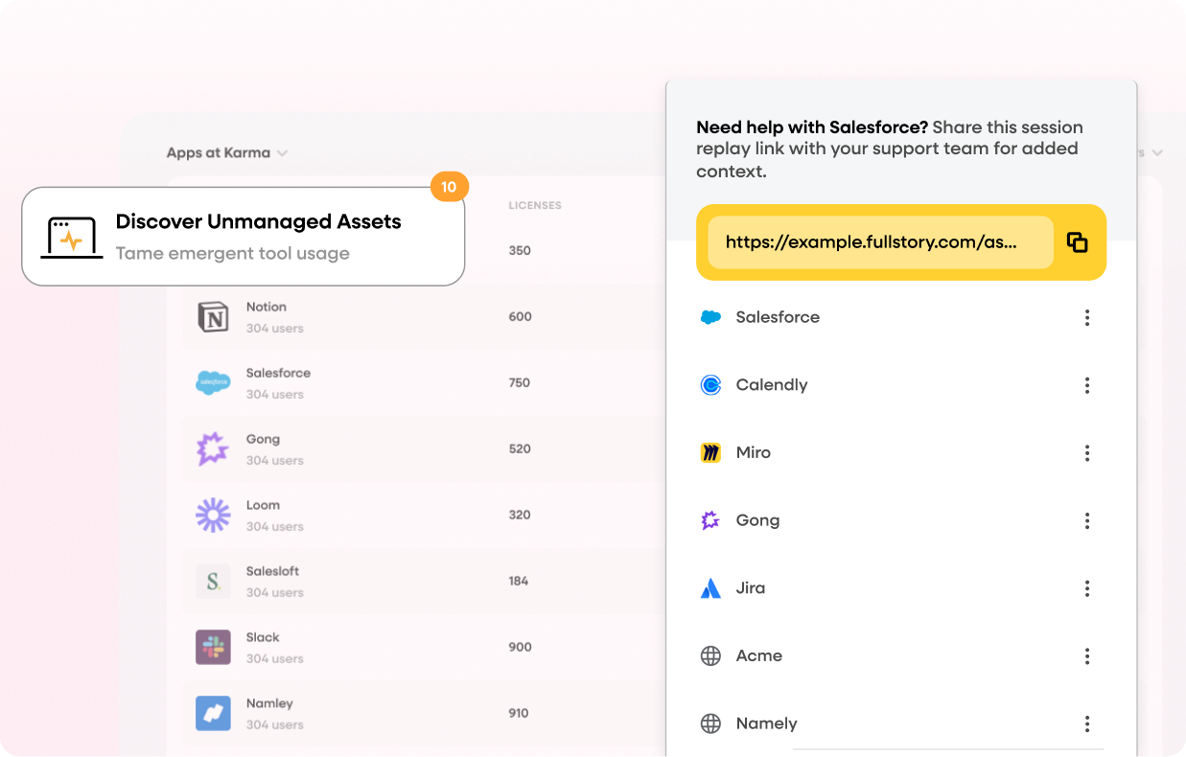Open the Acme three-dot menu
Image resolution: width=1186 pixels, height=757 pixels.
(x=1087, y=656)
